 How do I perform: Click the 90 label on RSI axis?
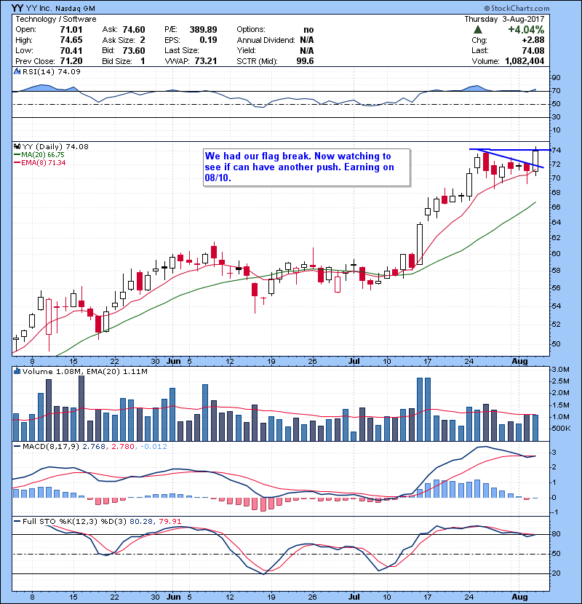tap(557, 77)
